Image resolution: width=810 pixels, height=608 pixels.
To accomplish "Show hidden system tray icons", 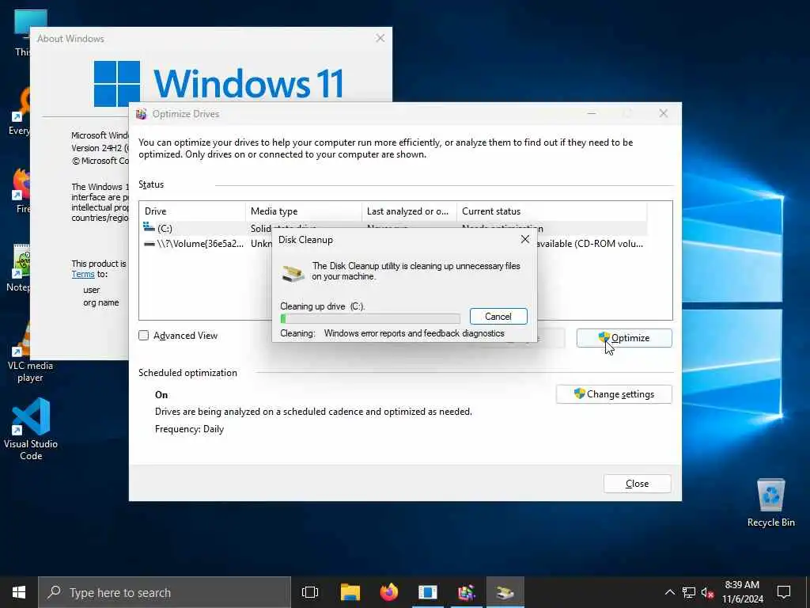I will (669, 592).
